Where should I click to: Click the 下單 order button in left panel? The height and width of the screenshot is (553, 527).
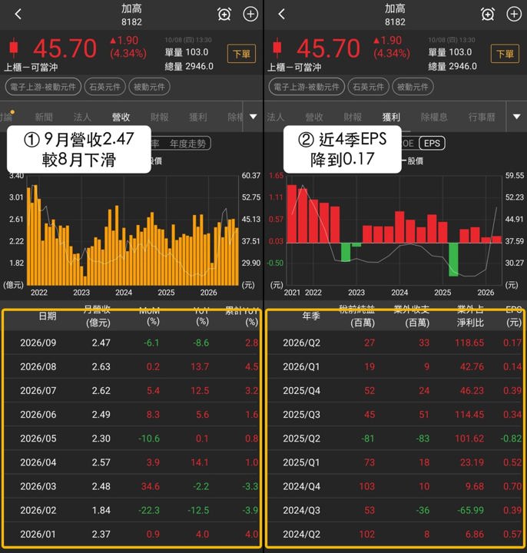(x=242, y=54)
